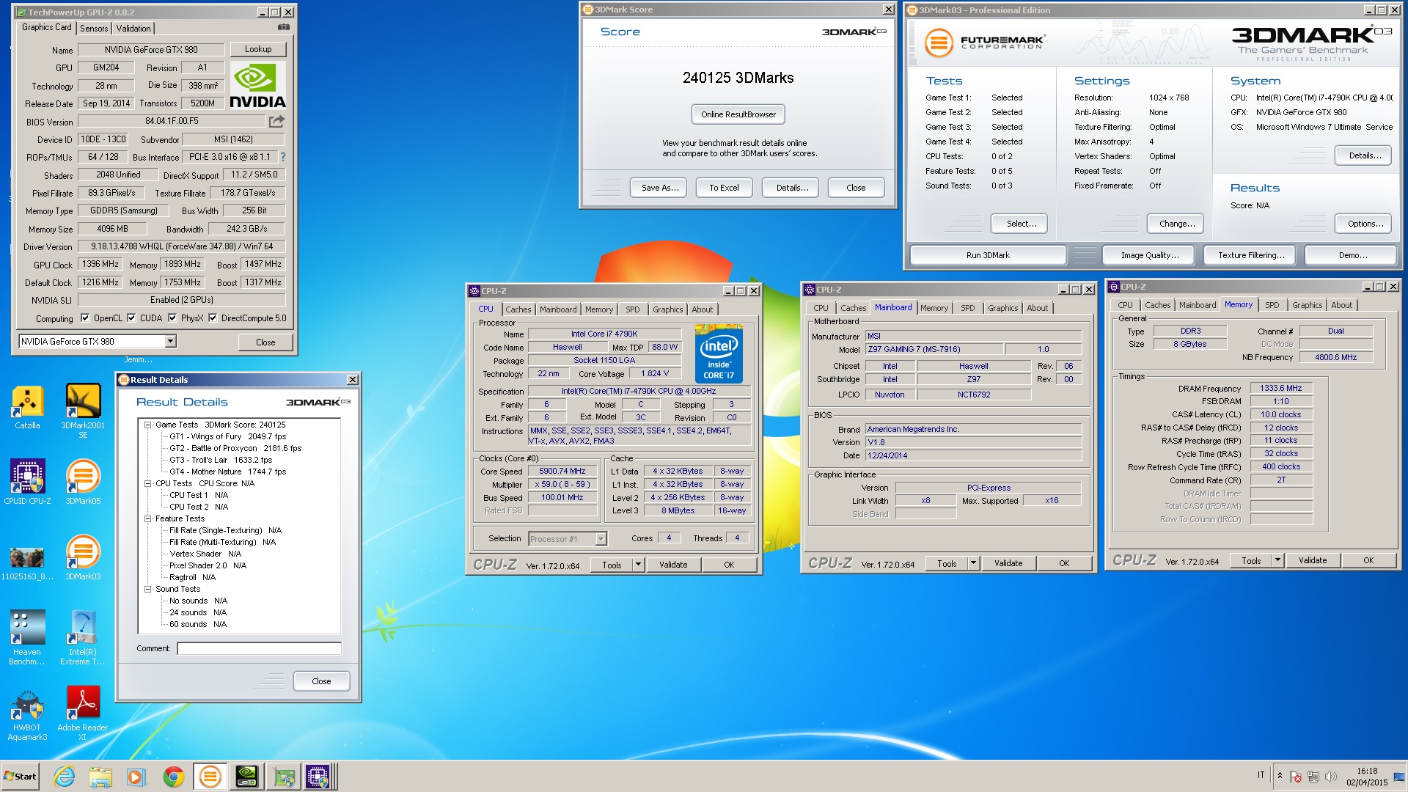
Task: Open the 3DMark03 desktop shortcut
Action: pyautogui.click(x=83, y=557)
